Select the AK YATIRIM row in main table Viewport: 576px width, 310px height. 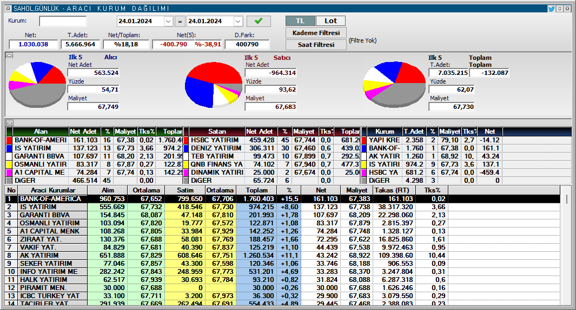tap(282, 255)
